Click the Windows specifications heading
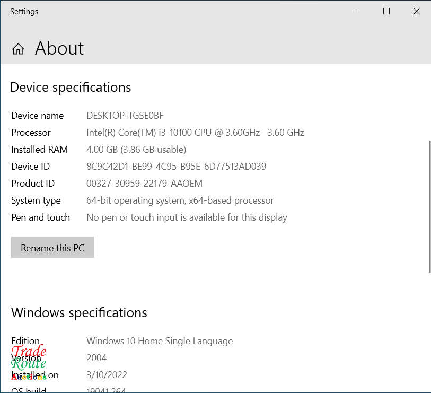431x393 pixels. point(79,313)
